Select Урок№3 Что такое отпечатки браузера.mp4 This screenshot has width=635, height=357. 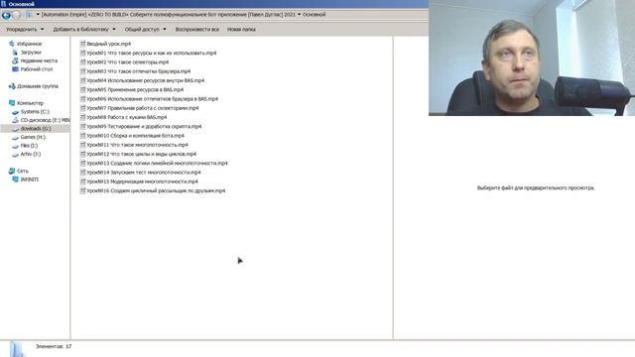[x=139, y=71]
